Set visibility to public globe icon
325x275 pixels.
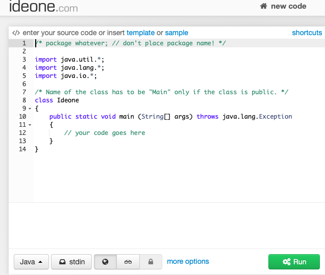pyautogui.click(x=106, y=262)
